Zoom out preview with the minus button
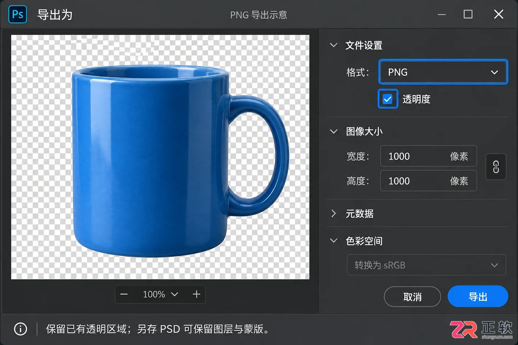Viewport: 518px width, 345px height. [124, 294]
